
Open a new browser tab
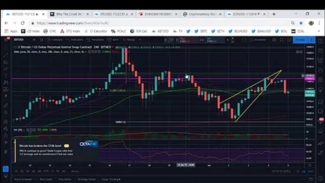pos(274,14)
